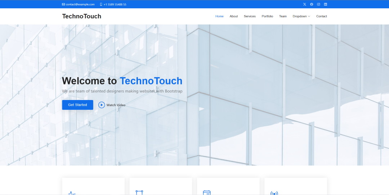Open the Instagram social icon
The width and height of the screenshot is (389, 195).
click(x=318, y=4)
